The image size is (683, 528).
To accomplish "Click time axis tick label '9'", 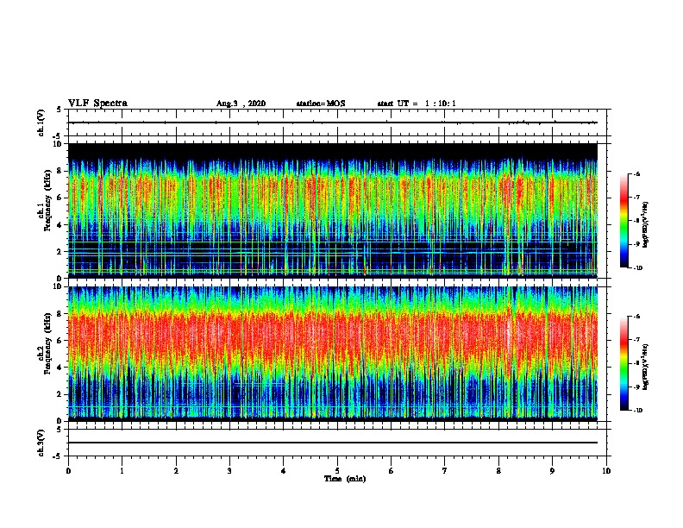I will click(x=552, y=471).
